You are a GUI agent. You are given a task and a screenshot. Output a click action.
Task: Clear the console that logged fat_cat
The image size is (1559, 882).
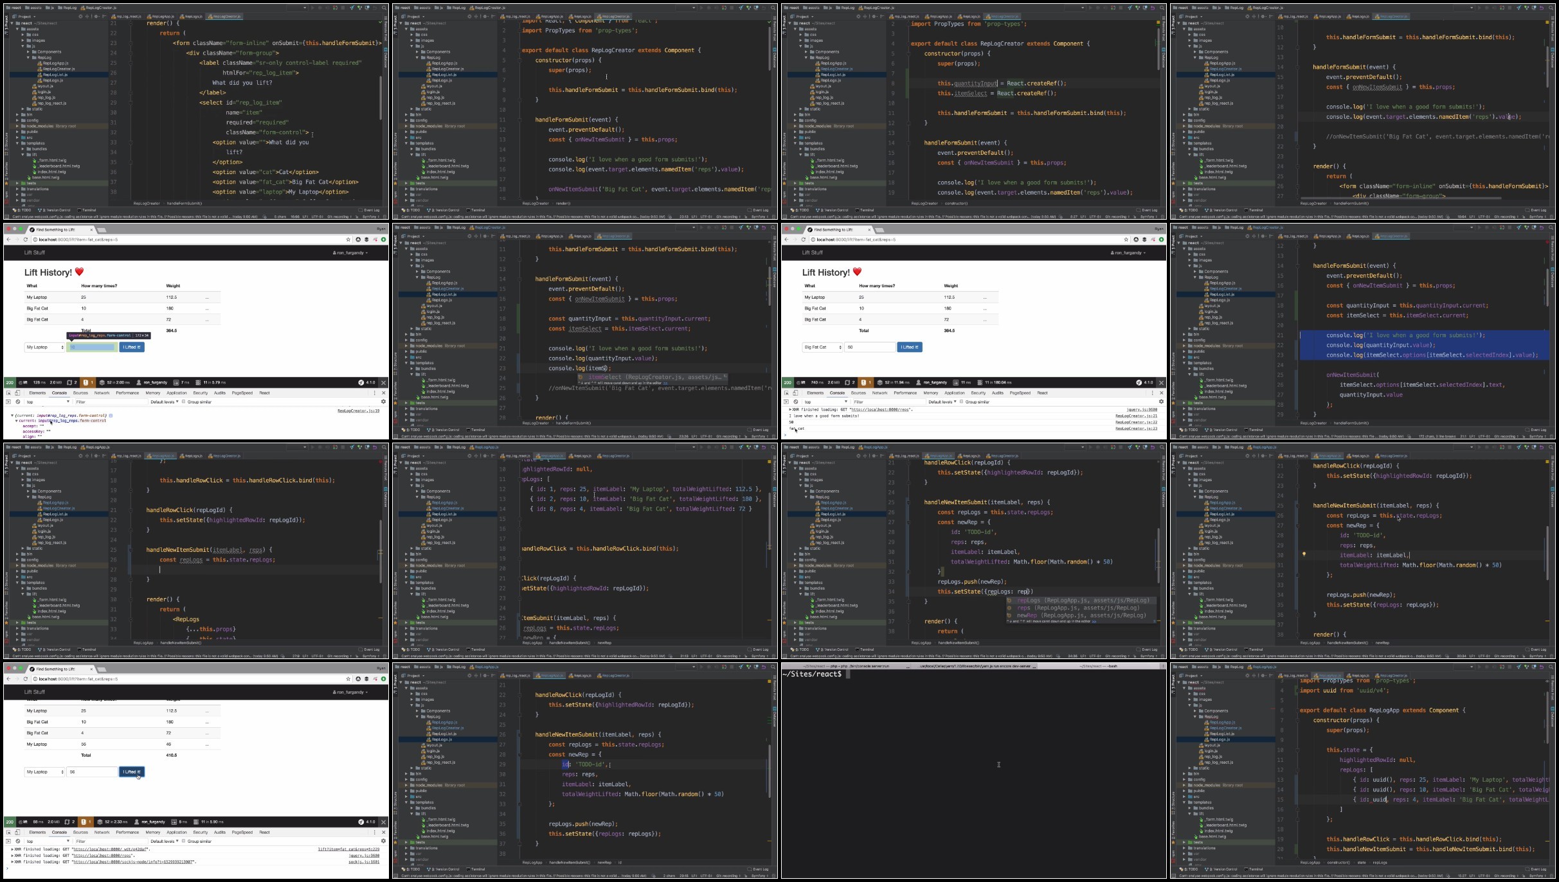tap(795, 401)
